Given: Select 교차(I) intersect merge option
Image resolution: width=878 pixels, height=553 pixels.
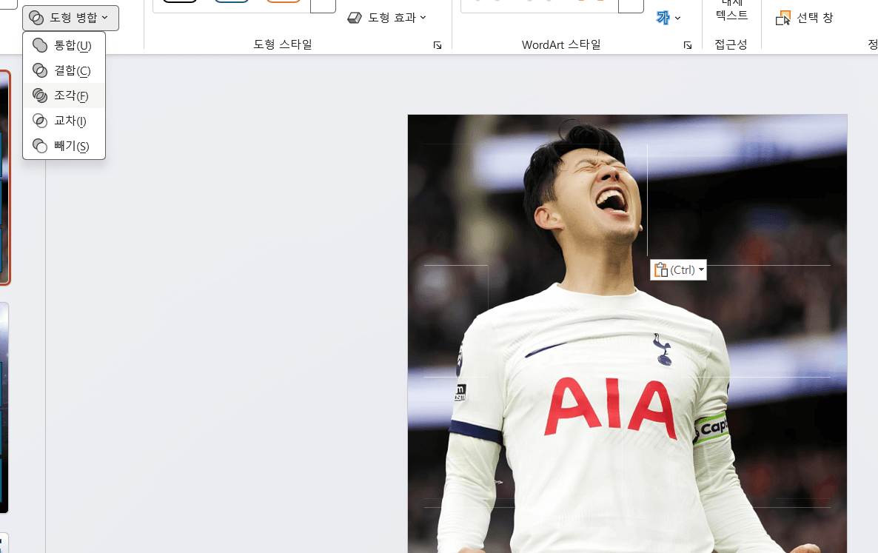Looking at the screenshot, I should click(64, 121).
